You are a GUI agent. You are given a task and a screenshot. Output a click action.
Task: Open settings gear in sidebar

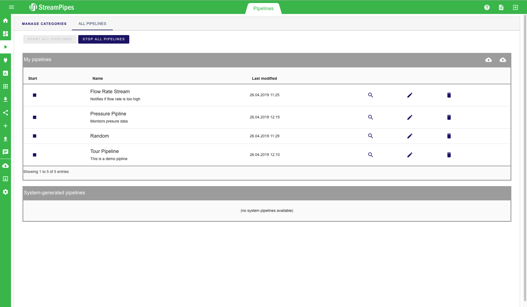click(x=5, y=192)
